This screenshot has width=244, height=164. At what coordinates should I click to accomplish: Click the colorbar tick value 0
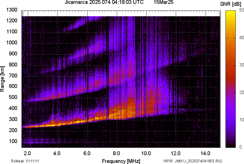pyautogui.click(x=241, y=147)
